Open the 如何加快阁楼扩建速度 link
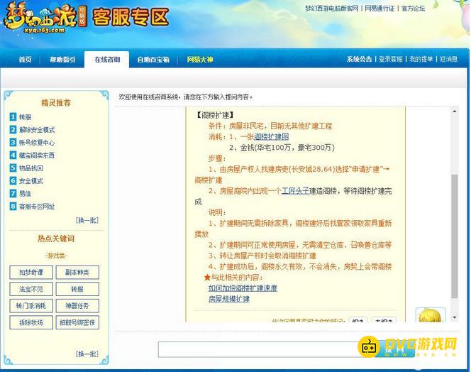 [243, 288]
